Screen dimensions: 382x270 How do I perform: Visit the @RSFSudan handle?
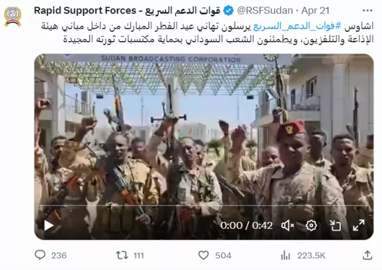point(265,11)
